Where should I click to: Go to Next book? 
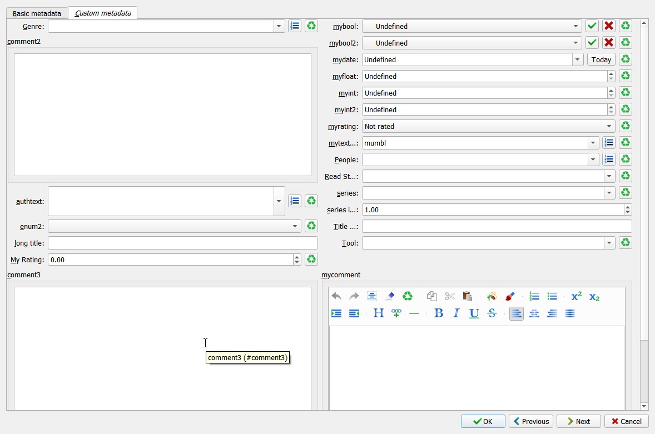coord(579,421)
